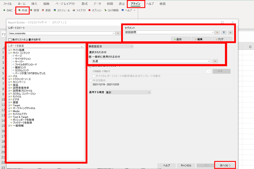Open the ページレイアウト ribbon tab
The width and height of the screenshot is (254, 169).
coord(65,4)
